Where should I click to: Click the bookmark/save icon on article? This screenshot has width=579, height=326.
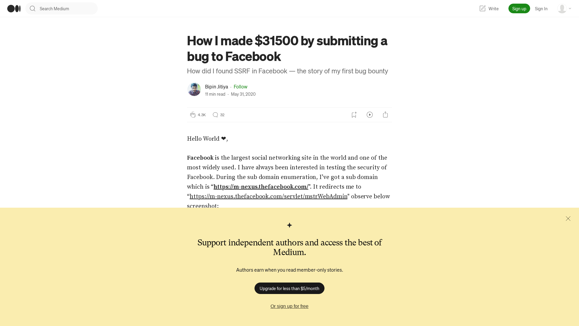[x=354, y=115]
